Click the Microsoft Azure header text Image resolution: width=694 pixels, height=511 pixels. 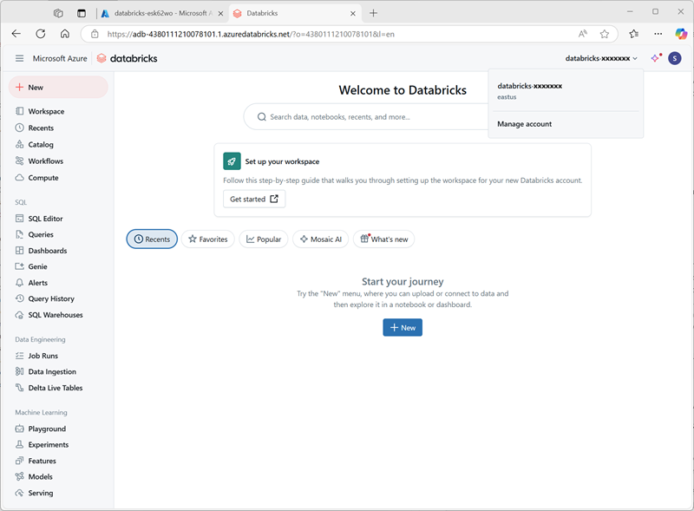(x=60, y=58)
